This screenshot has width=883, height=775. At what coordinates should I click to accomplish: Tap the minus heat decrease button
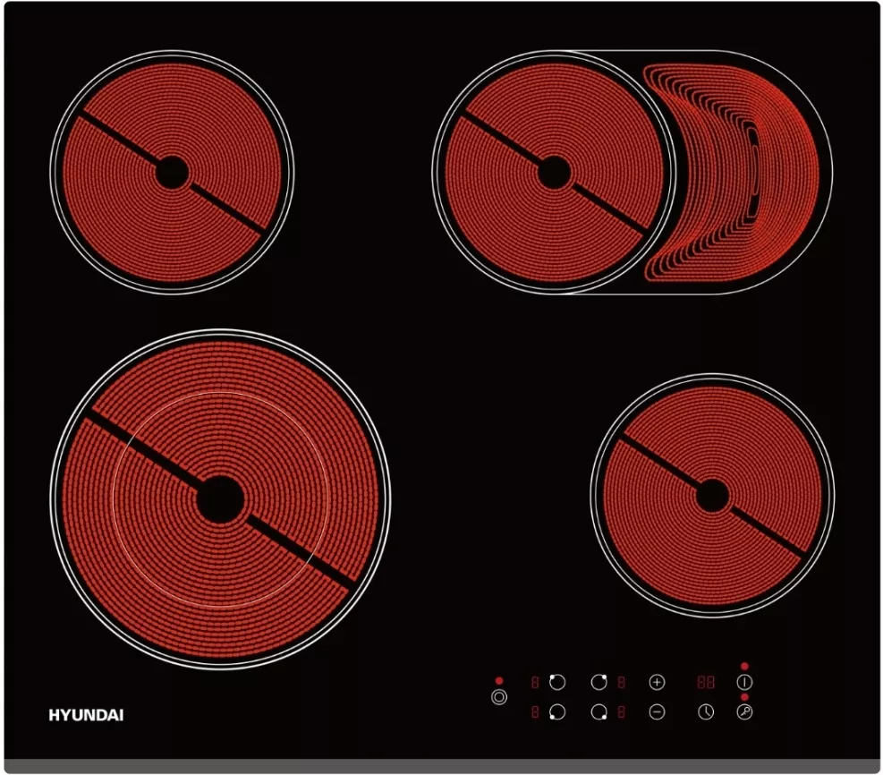tap(657, 712)
